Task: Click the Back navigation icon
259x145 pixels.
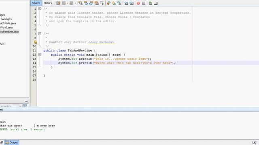Action: pos(64,3)
